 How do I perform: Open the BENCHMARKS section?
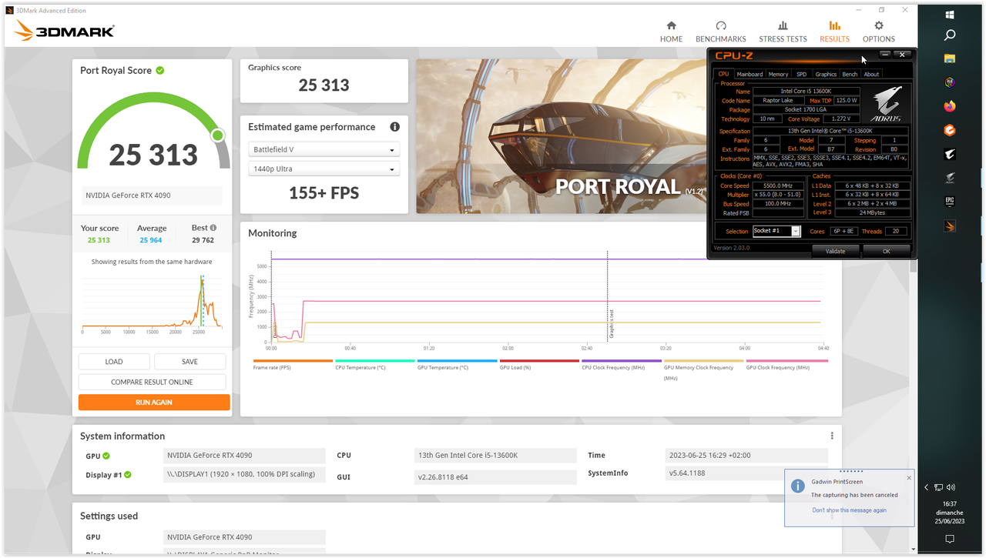click(x=720, y=32)
